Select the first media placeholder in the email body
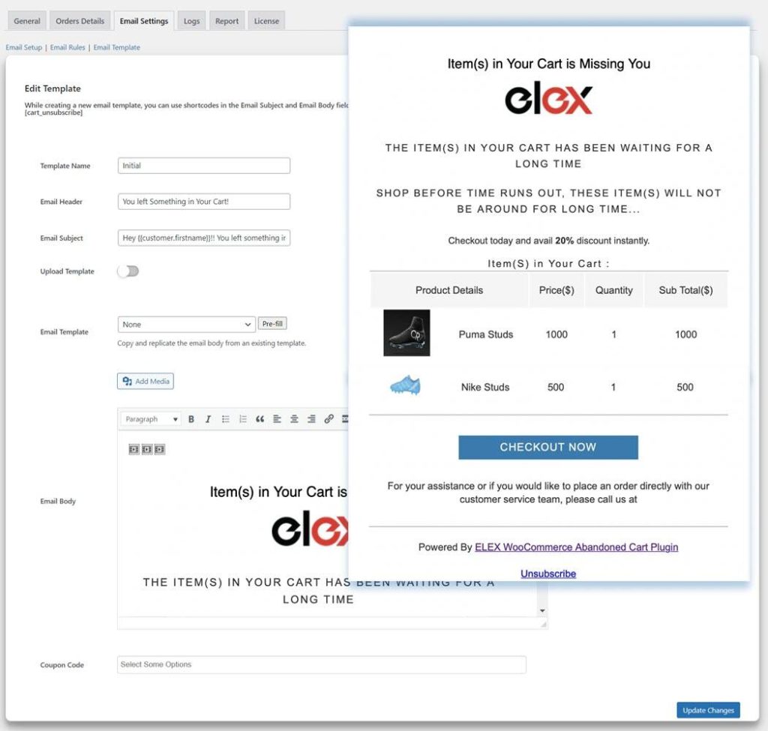 [x=133, y=449]
